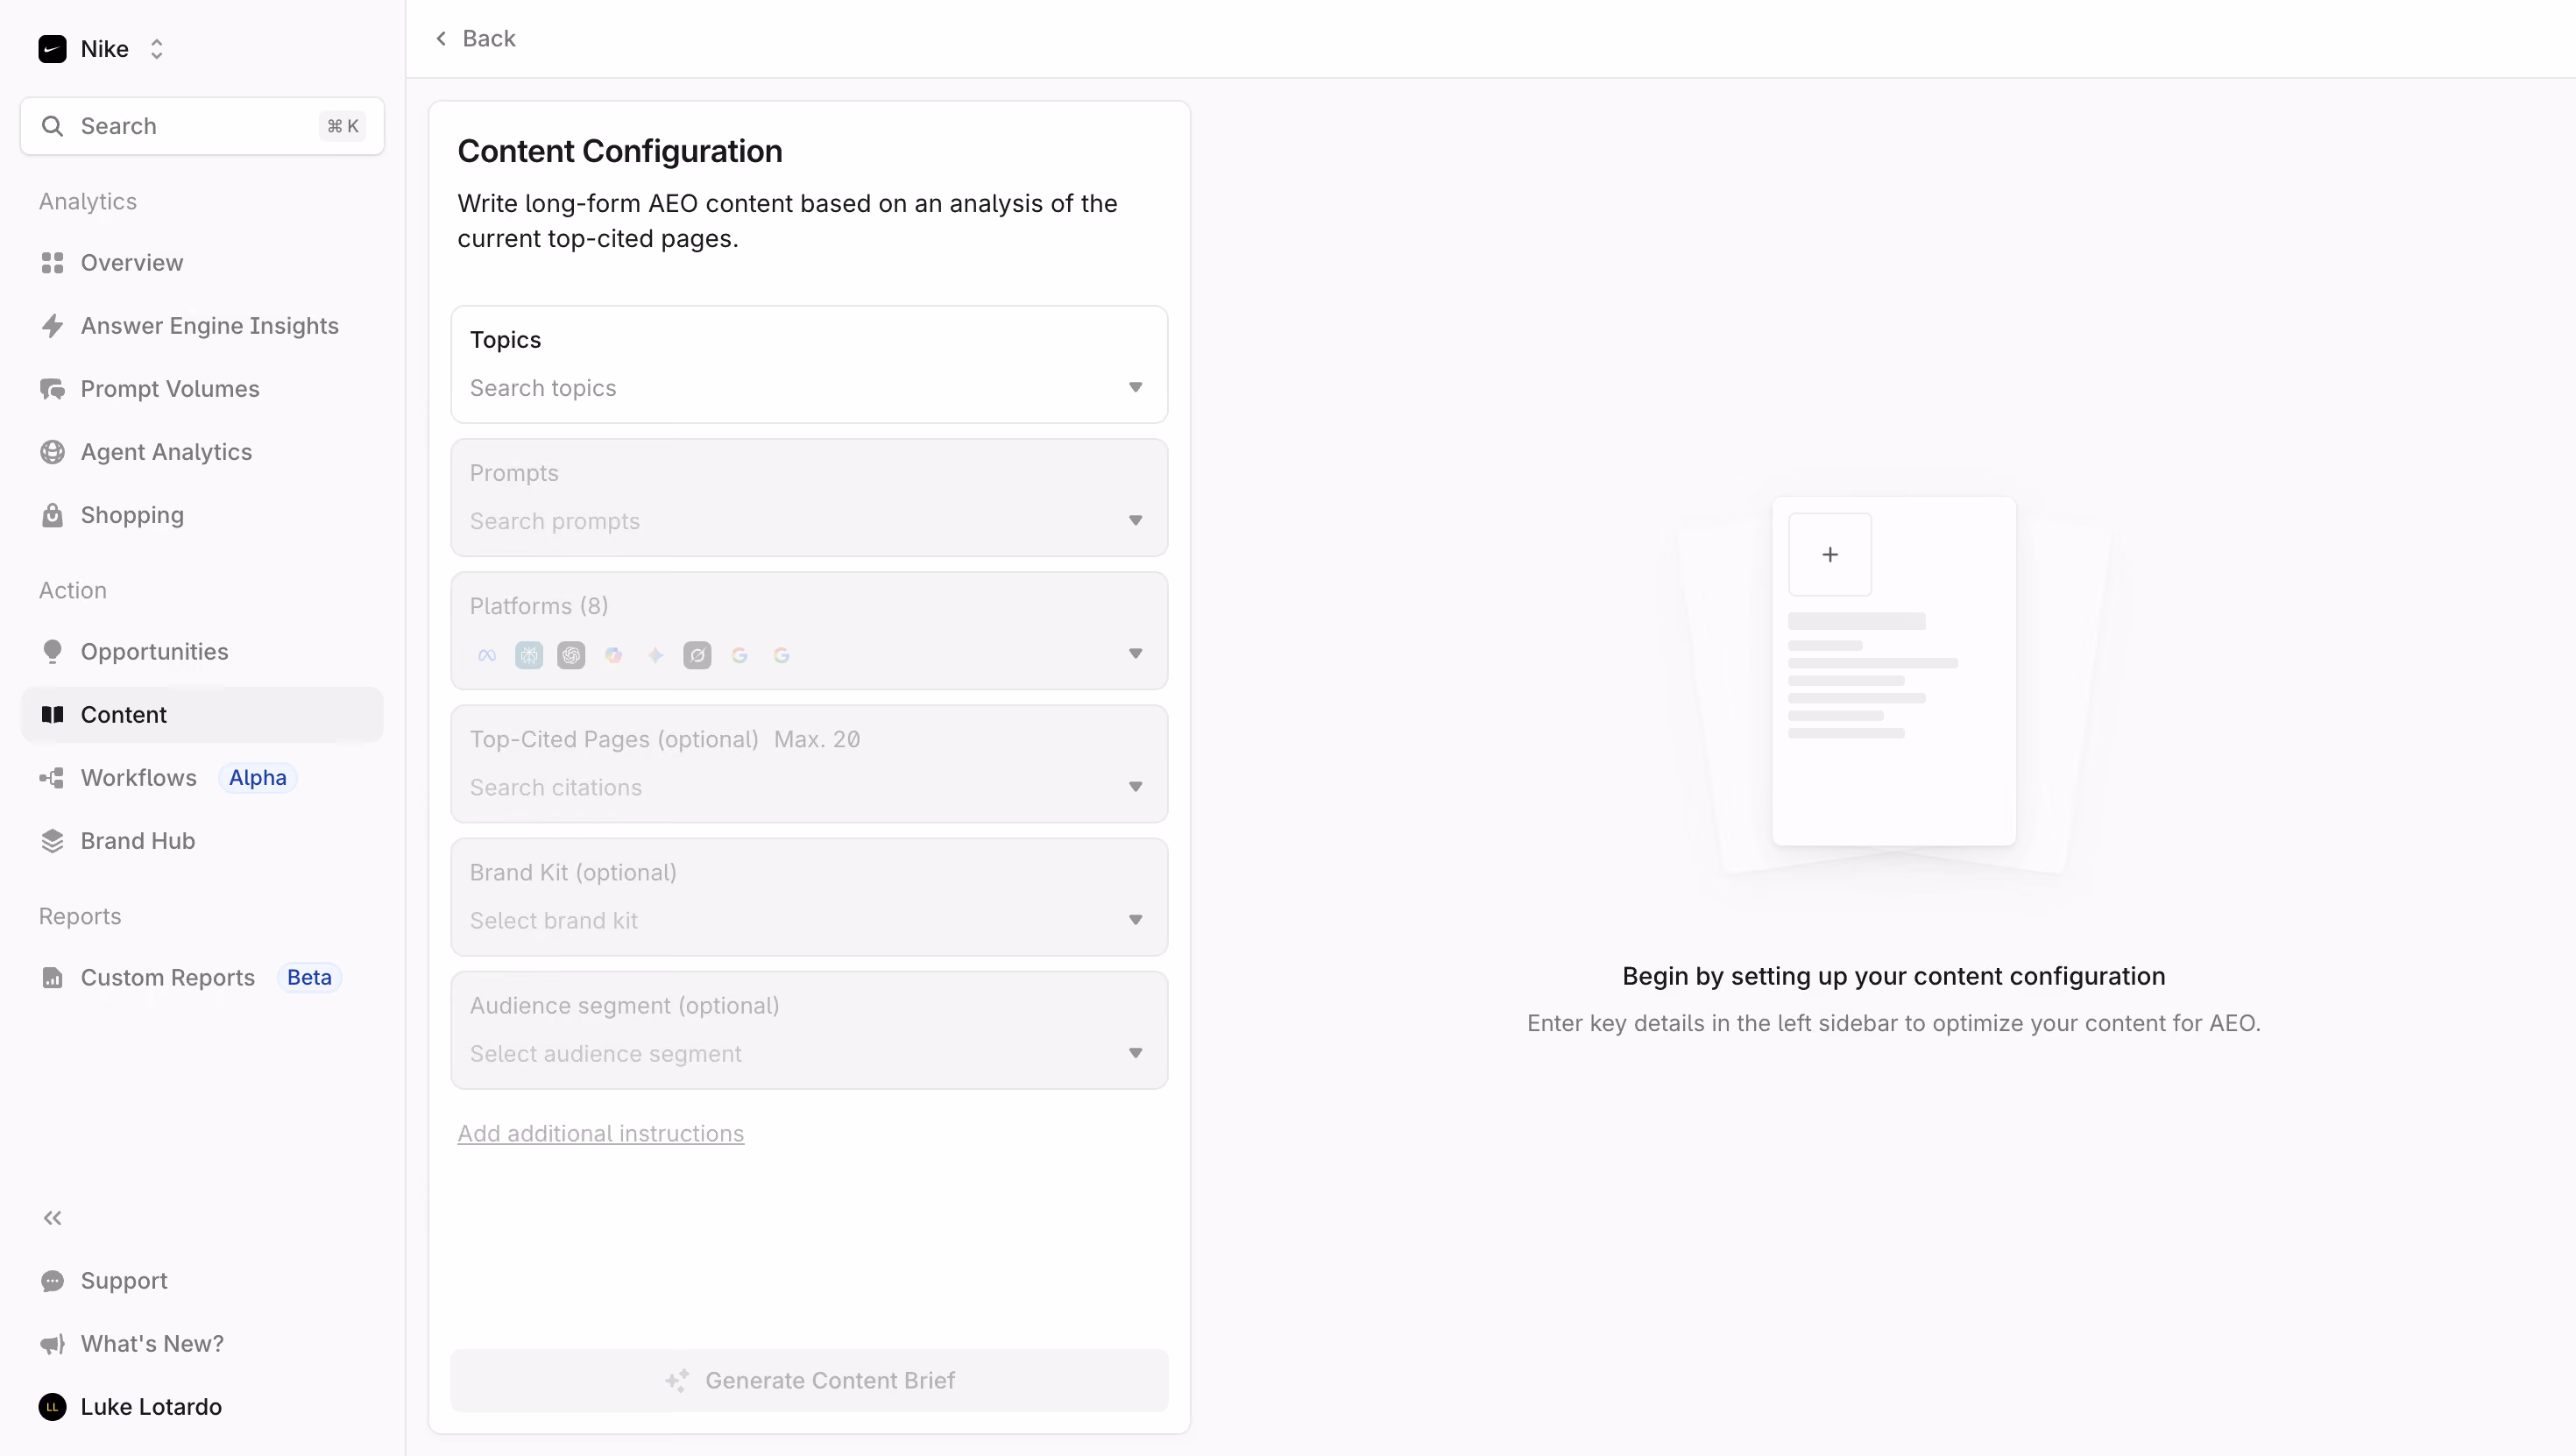Expand the Audience segment dropdown arrow
This screenshot has width=2576, height=1456.
click(1135, 1053)
